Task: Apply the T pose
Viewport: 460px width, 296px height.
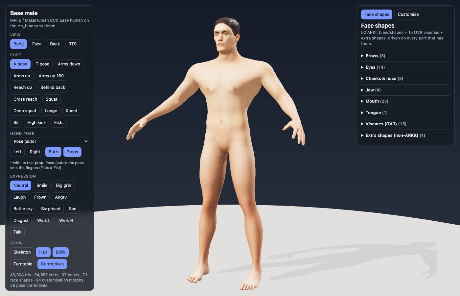Action: click(x=42, y=64)
